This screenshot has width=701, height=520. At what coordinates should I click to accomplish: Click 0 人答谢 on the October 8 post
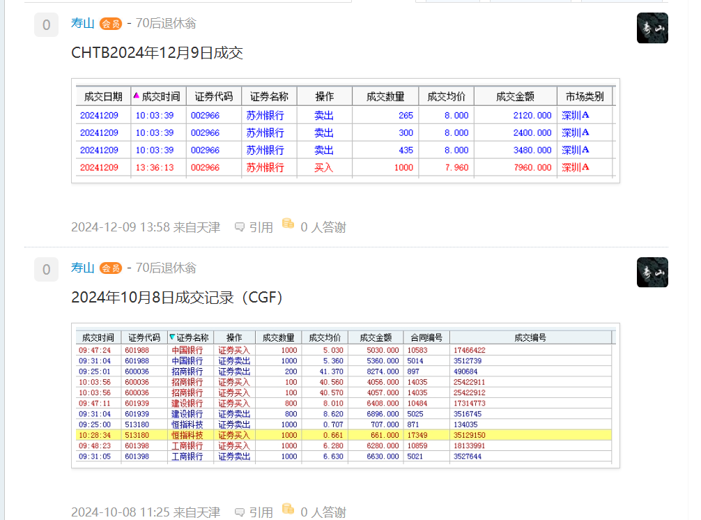(x=323, y=512)
